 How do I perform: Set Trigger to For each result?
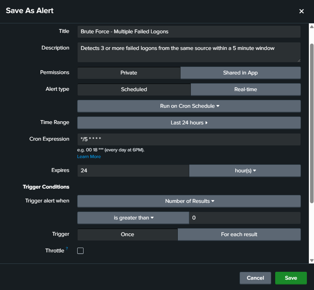tap(239, 234)
